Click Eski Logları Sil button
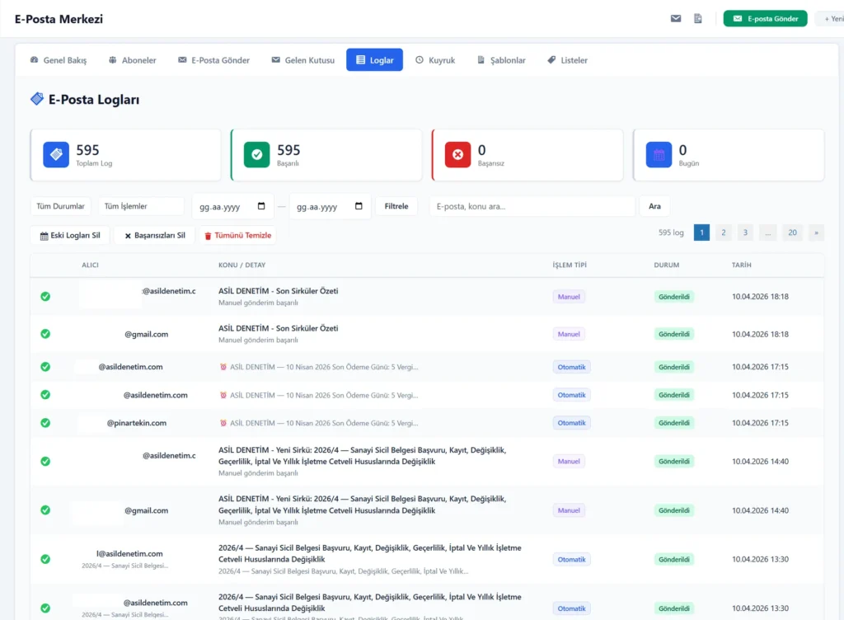The width and height of the screenshot is (844, 620). tap(70, 235)
